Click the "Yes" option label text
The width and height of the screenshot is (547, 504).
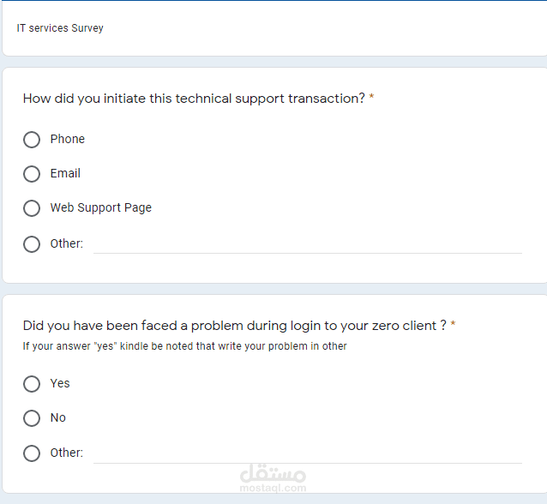tap(60, 383)
